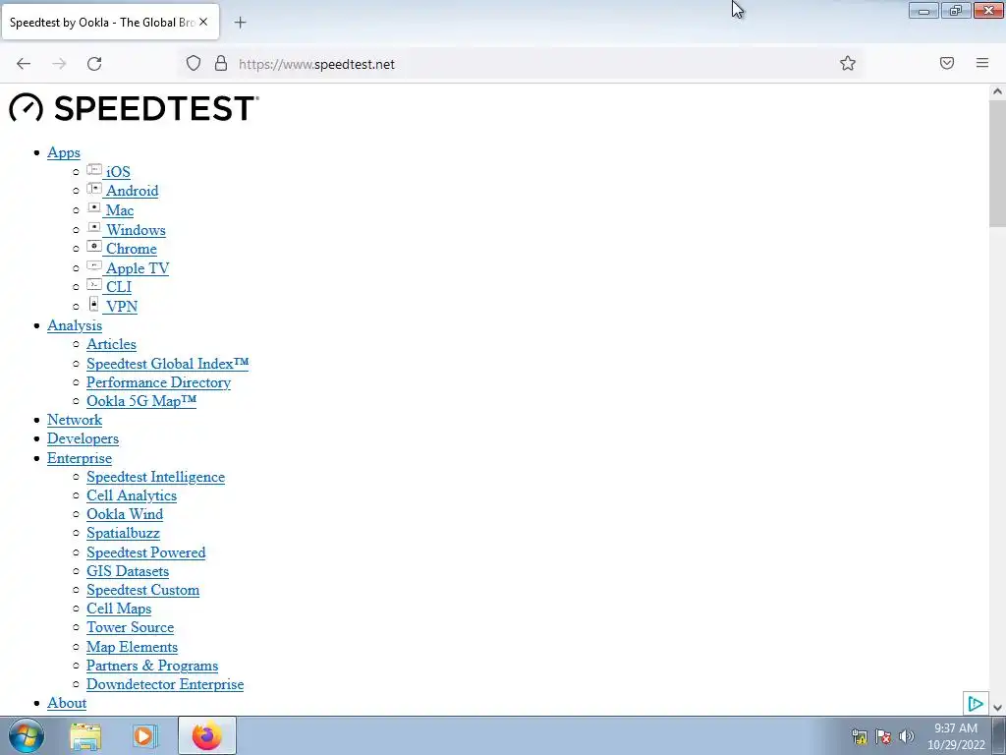Open the GIS Datasets link
Screen dimensions: 1006x755
(x=128, y=571)
